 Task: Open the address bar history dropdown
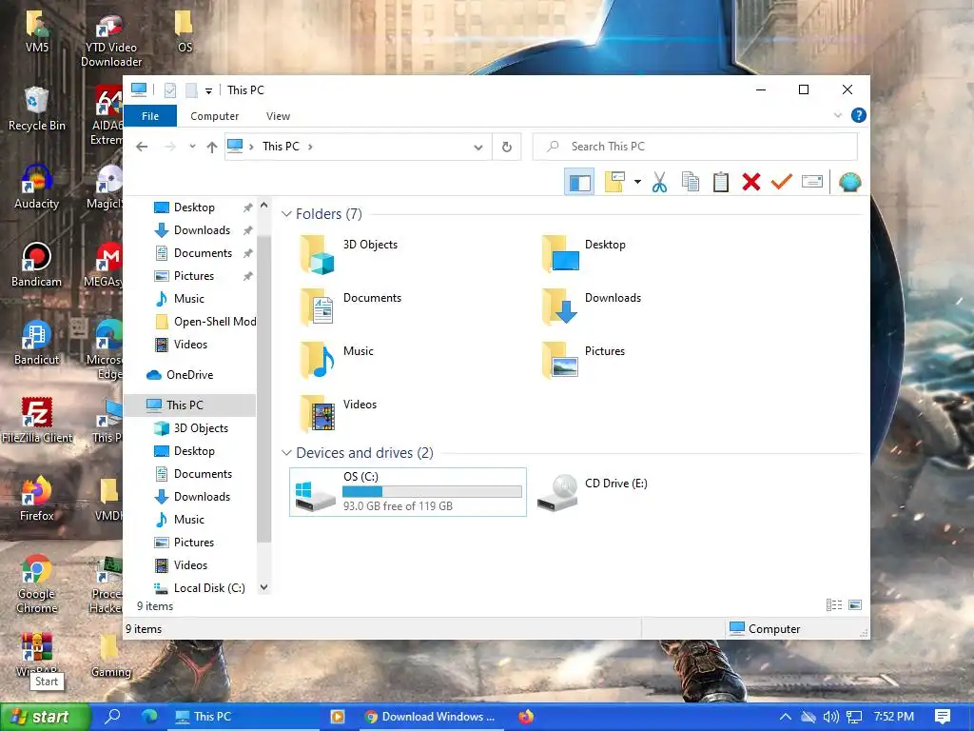tap(478, 148)
